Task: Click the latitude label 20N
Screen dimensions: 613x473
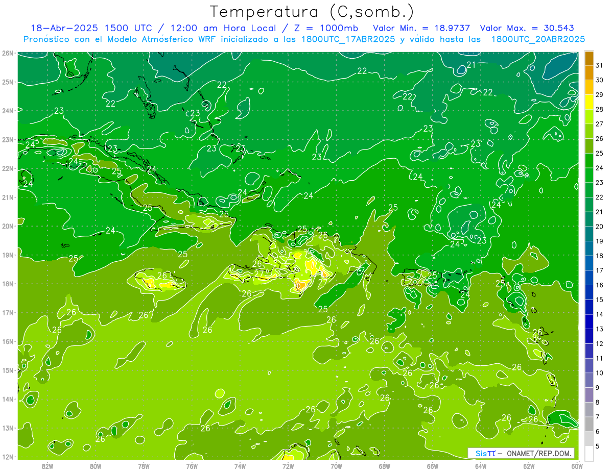Action: pos(8,226)
